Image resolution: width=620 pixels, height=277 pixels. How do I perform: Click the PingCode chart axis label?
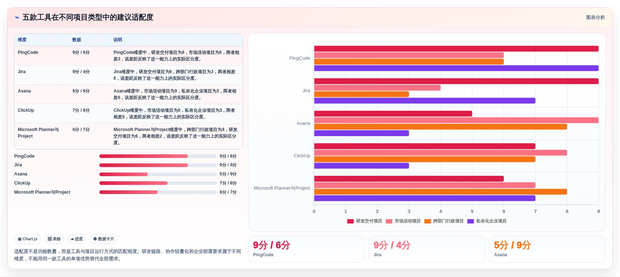click(300, 58)
